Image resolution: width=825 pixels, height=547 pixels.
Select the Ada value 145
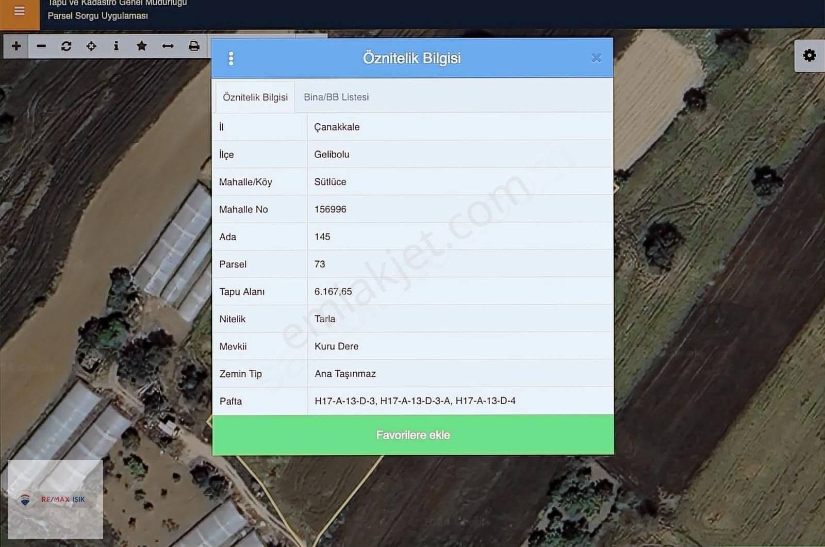(322, 237)
